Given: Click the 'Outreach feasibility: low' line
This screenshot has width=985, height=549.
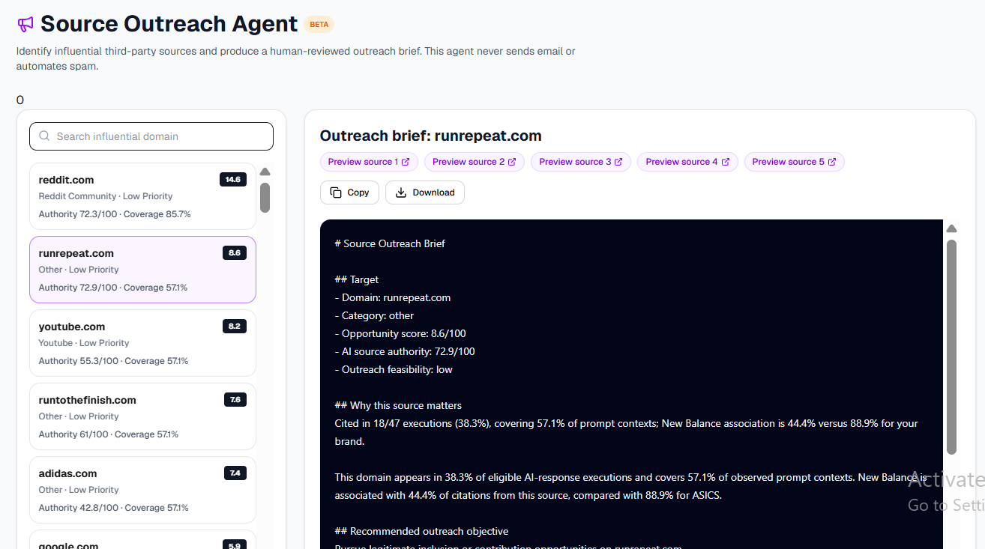Looking at the screenshot, I should click(394, 369).
